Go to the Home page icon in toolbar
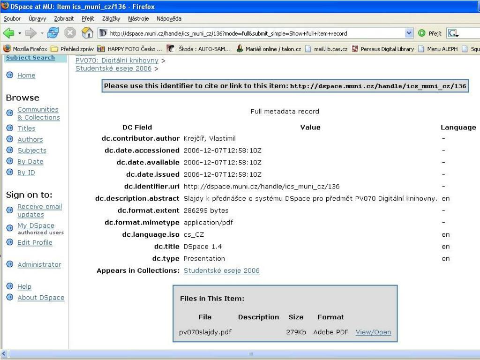This screenshot has height=360, width=480. click(87, 33)
